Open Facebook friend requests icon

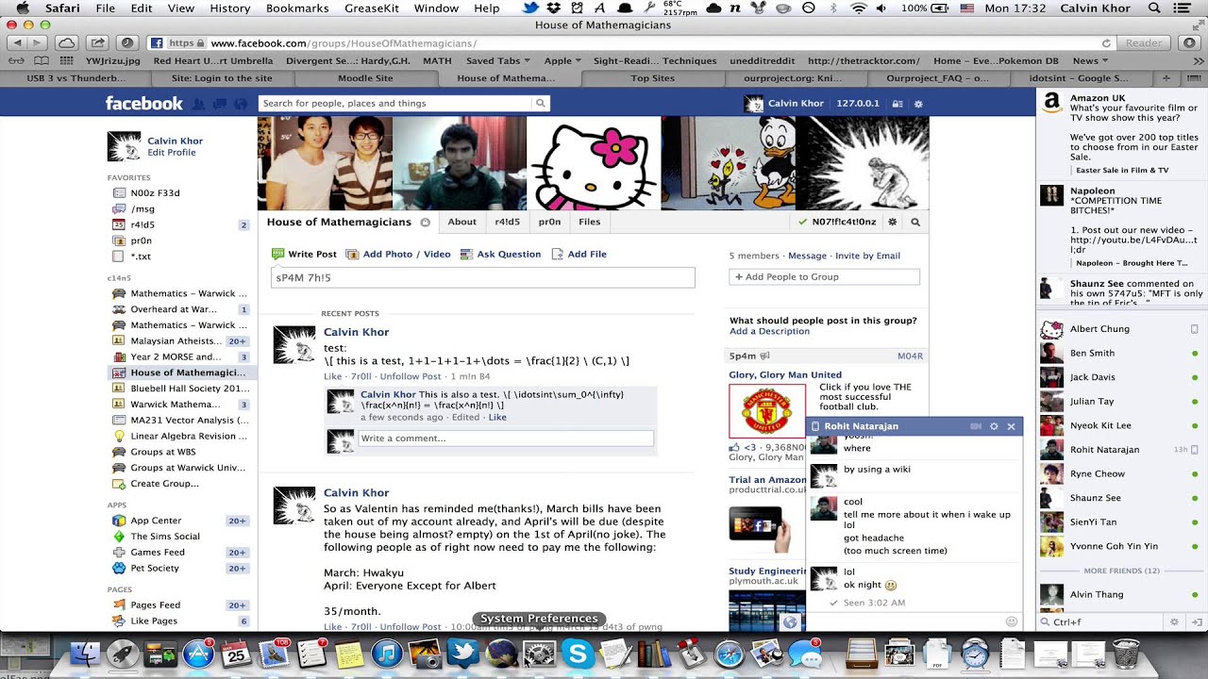199,104
